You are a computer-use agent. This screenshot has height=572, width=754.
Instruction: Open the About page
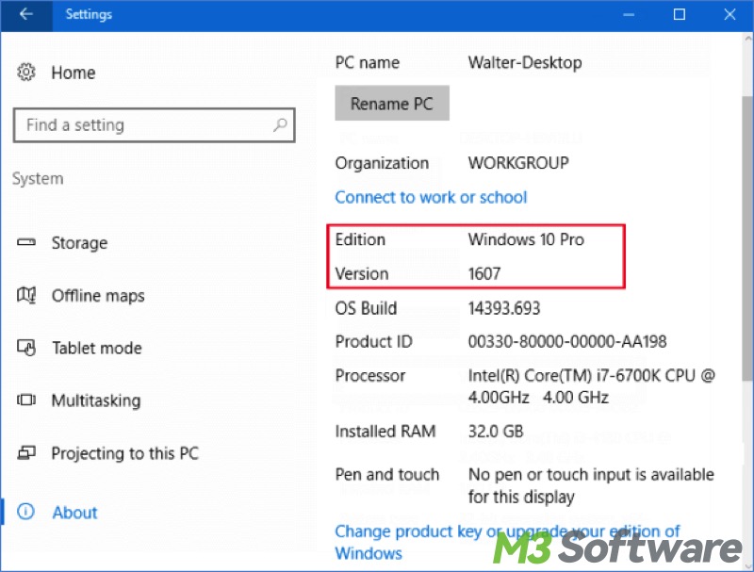click(x=74, y=513)
